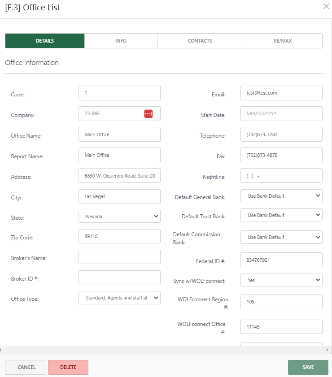Close the Office List dialog
332x377 pixels.
pos(326,7)
